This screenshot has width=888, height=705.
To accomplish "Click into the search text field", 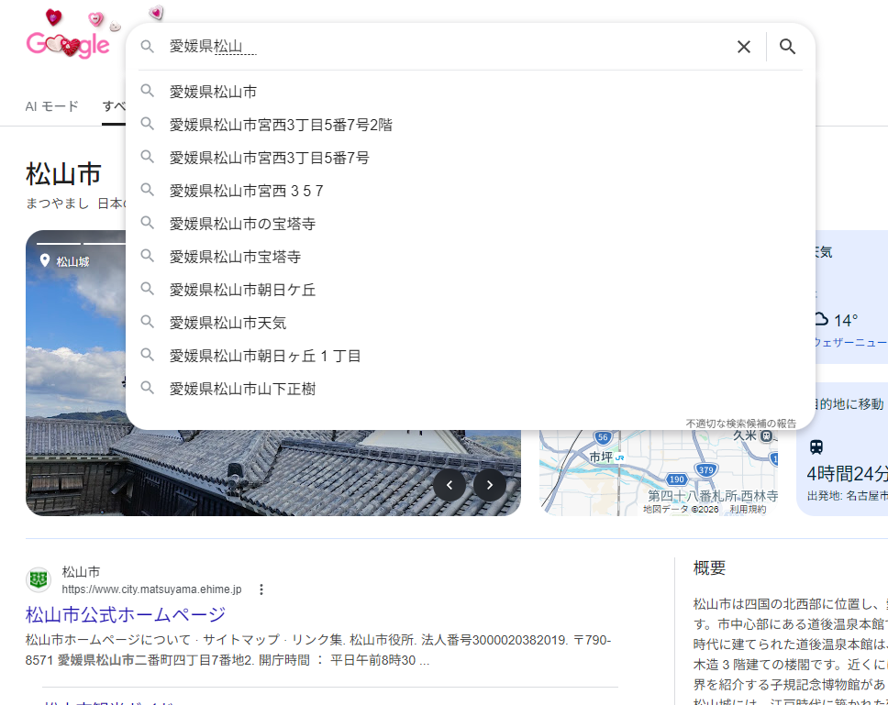I will [x=440, y=47].
